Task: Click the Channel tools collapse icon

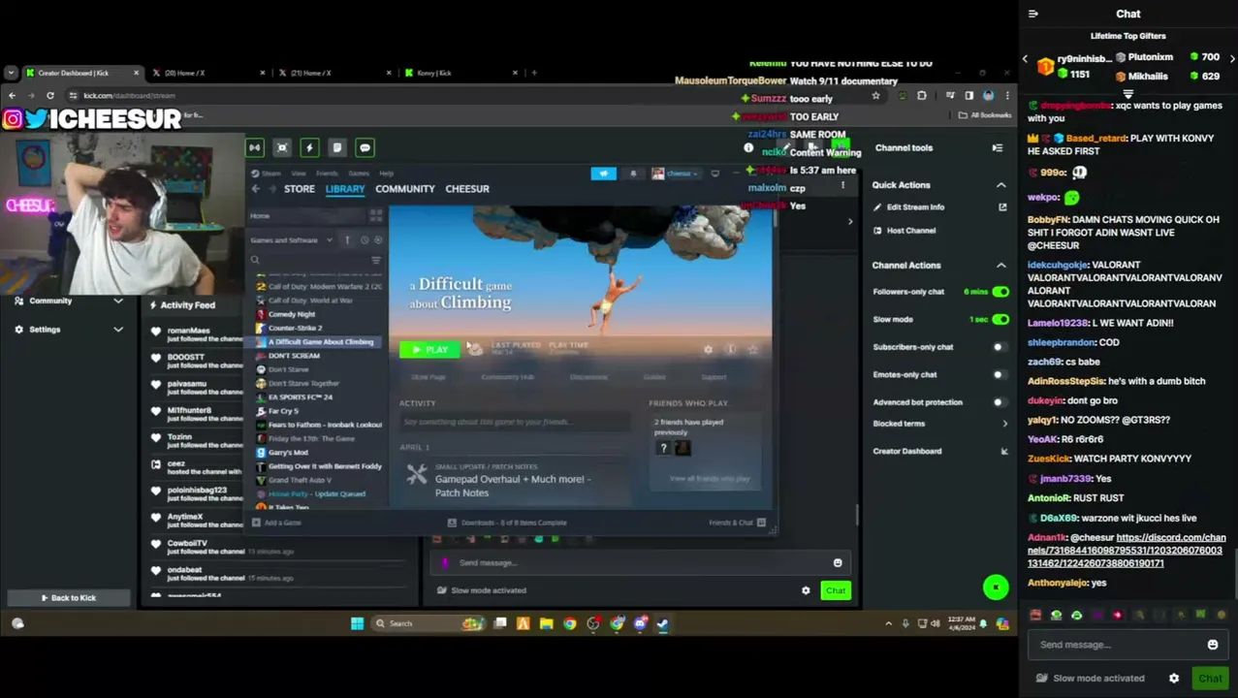Action: (x=997, y=147)
